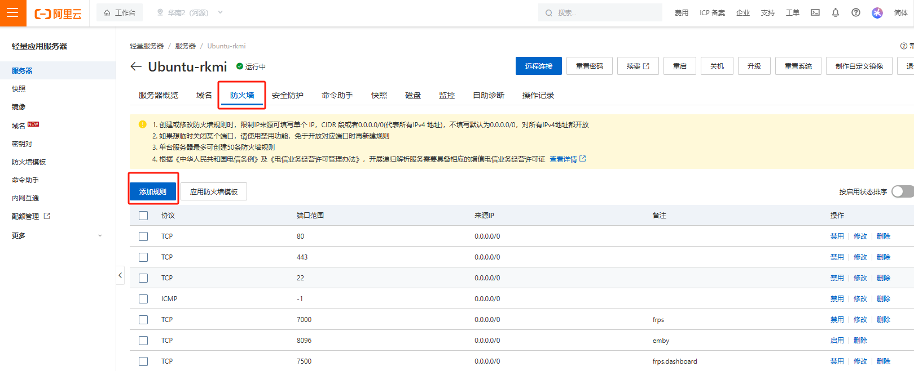Click the 添加规则 button
This screenshot has width=914, height=371.
click(153, 192)
